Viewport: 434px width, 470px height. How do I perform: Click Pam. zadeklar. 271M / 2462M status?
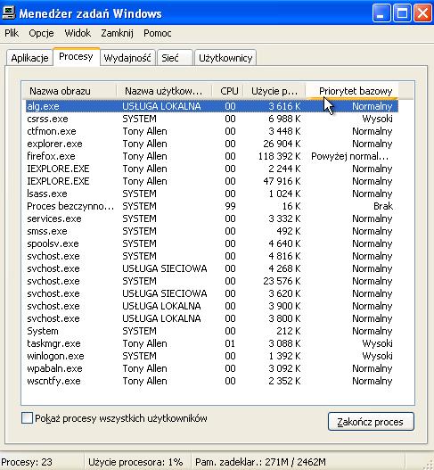click(260, 462)
